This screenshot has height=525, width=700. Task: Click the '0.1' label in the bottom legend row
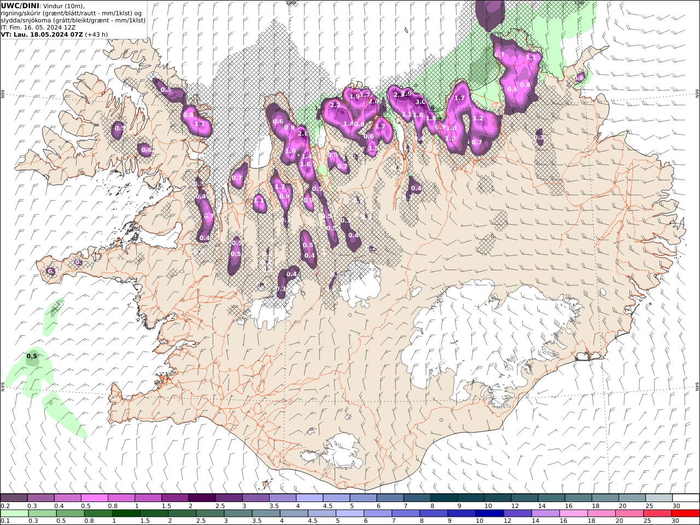[x=4, y=521]
